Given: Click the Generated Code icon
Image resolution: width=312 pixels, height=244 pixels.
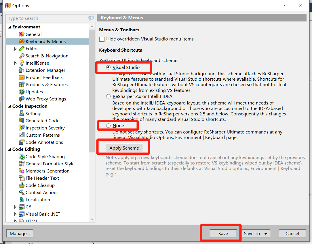Looking at the screenshot, I should (22, 121).
